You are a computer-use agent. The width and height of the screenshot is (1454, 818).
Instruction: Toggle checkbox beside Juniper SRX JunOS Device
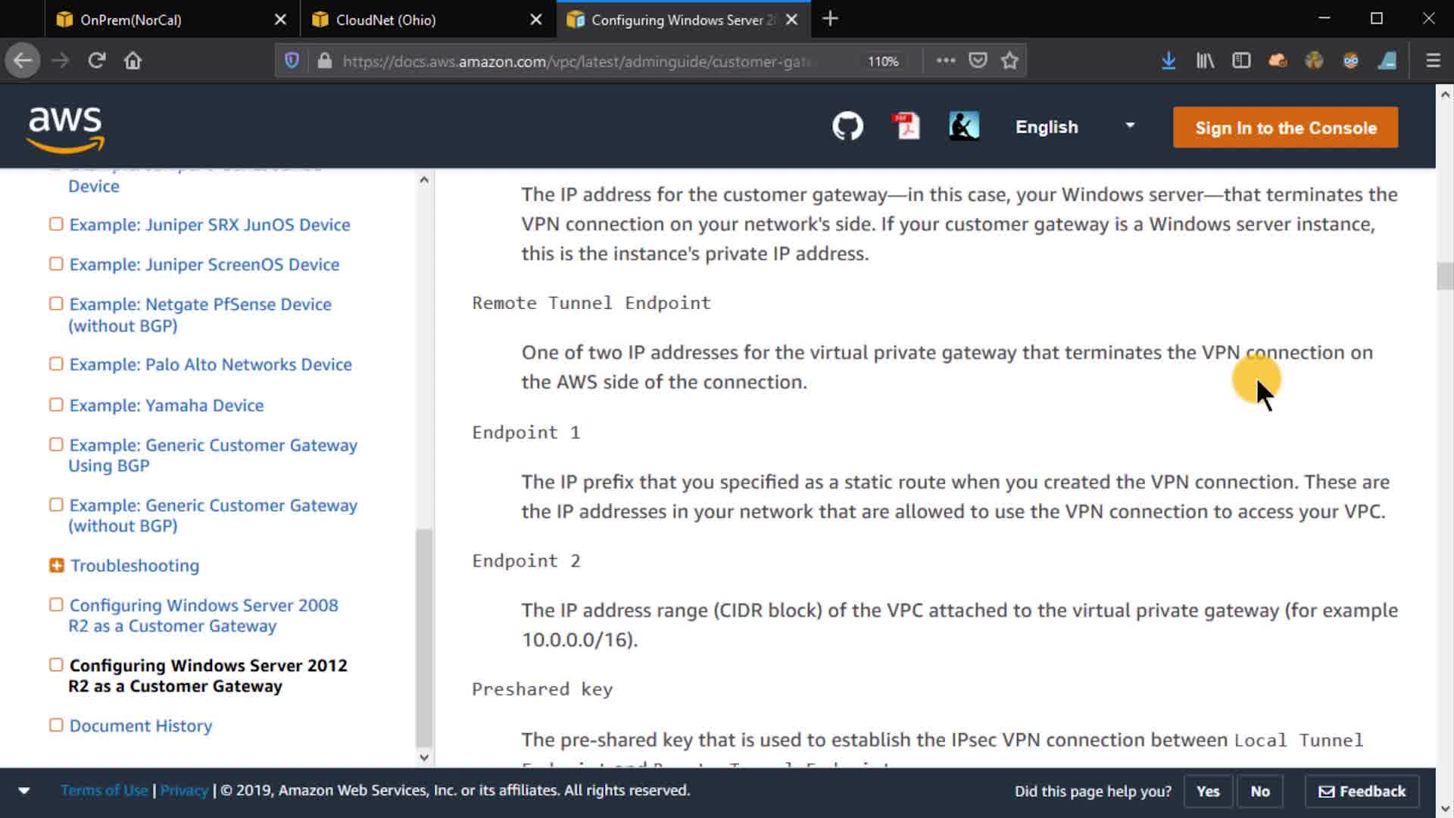point(56,224)
